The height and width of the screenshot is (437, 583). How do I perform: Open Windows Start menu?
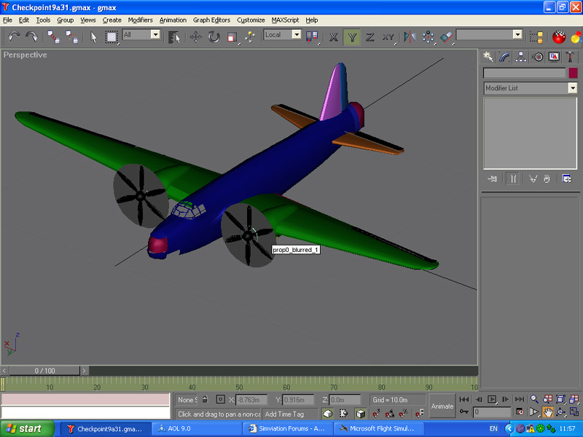[x=26, y=429]
